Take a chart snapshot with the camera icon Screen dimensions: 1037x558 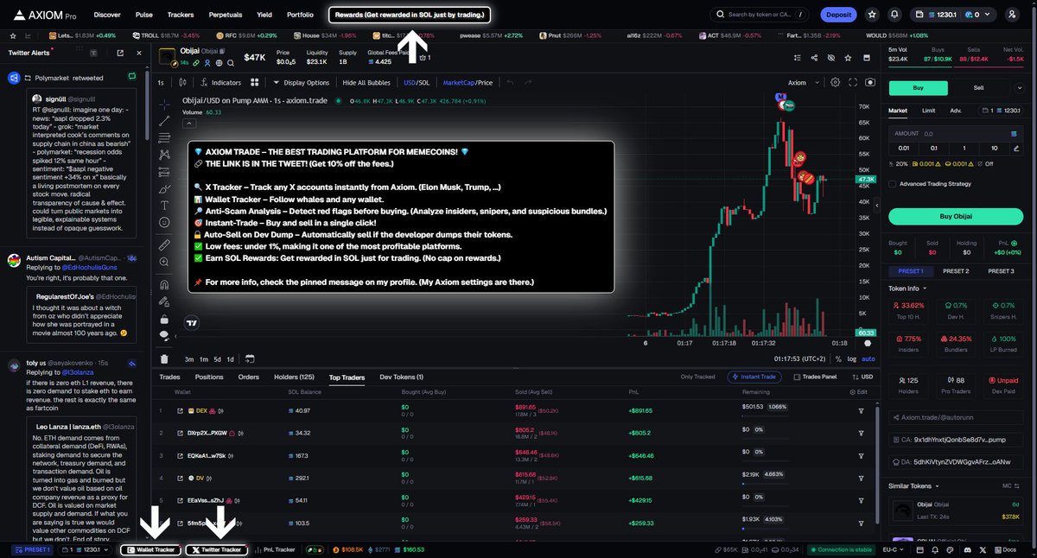(x=869, y=83)
